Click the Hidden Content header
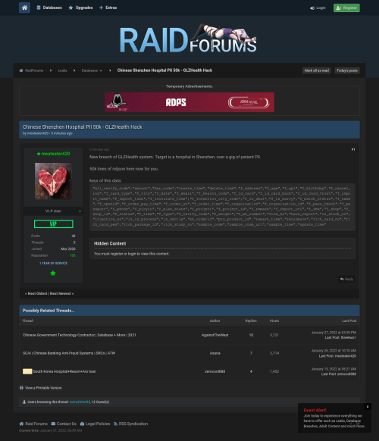This screenshot has height=441, width=379. tap(110, 243)
